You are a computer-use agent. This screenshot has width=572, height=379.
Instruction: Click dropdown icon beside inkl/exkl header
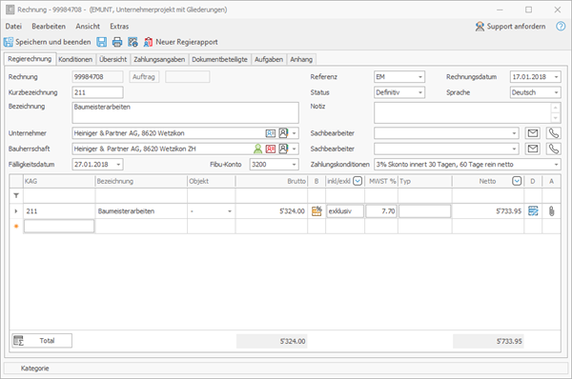[x=357, y=181]
